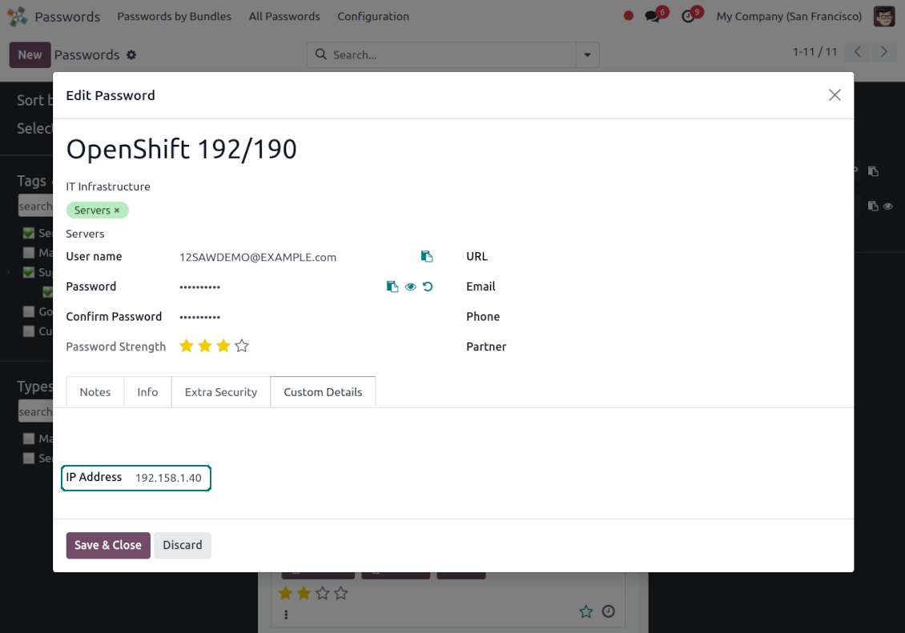Open chat messages icon in navbar
Image resolution: width=905 pixels, height=633 pixels.
(653, 16)
